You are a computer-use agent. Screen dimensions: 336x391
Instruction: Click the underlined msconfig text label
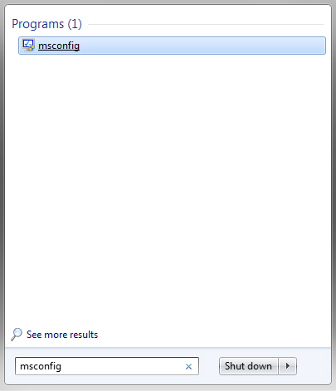pyautogui.click(x=59, y=46)
